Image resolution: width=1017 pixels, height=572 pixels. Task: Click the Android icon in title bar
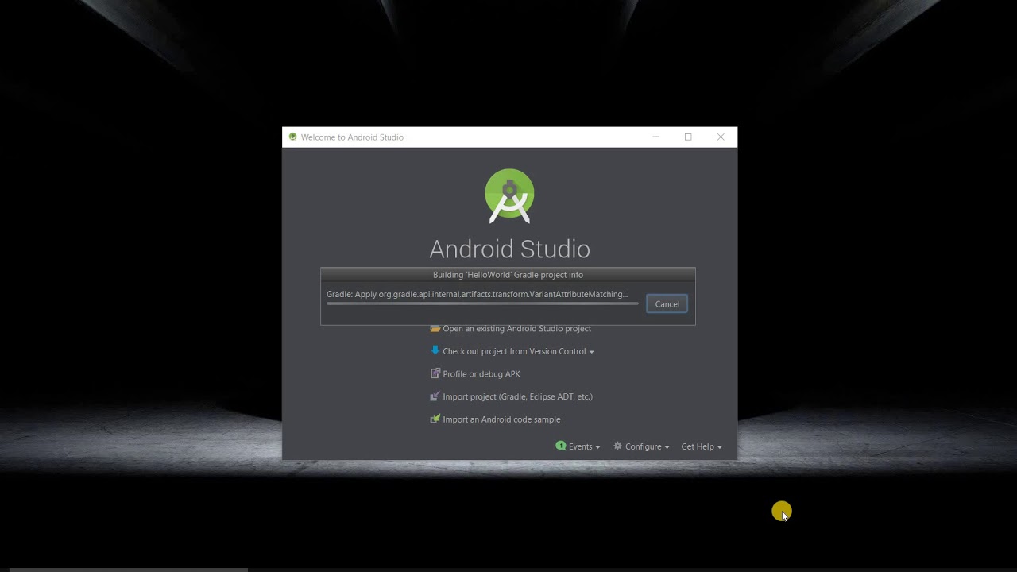[x=292, y=137]
